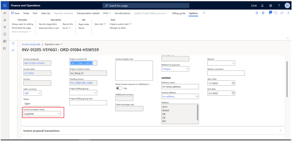Screen dimensions: 294x143
Task: Open the notifications bell
Action: (x=262, y=6)
